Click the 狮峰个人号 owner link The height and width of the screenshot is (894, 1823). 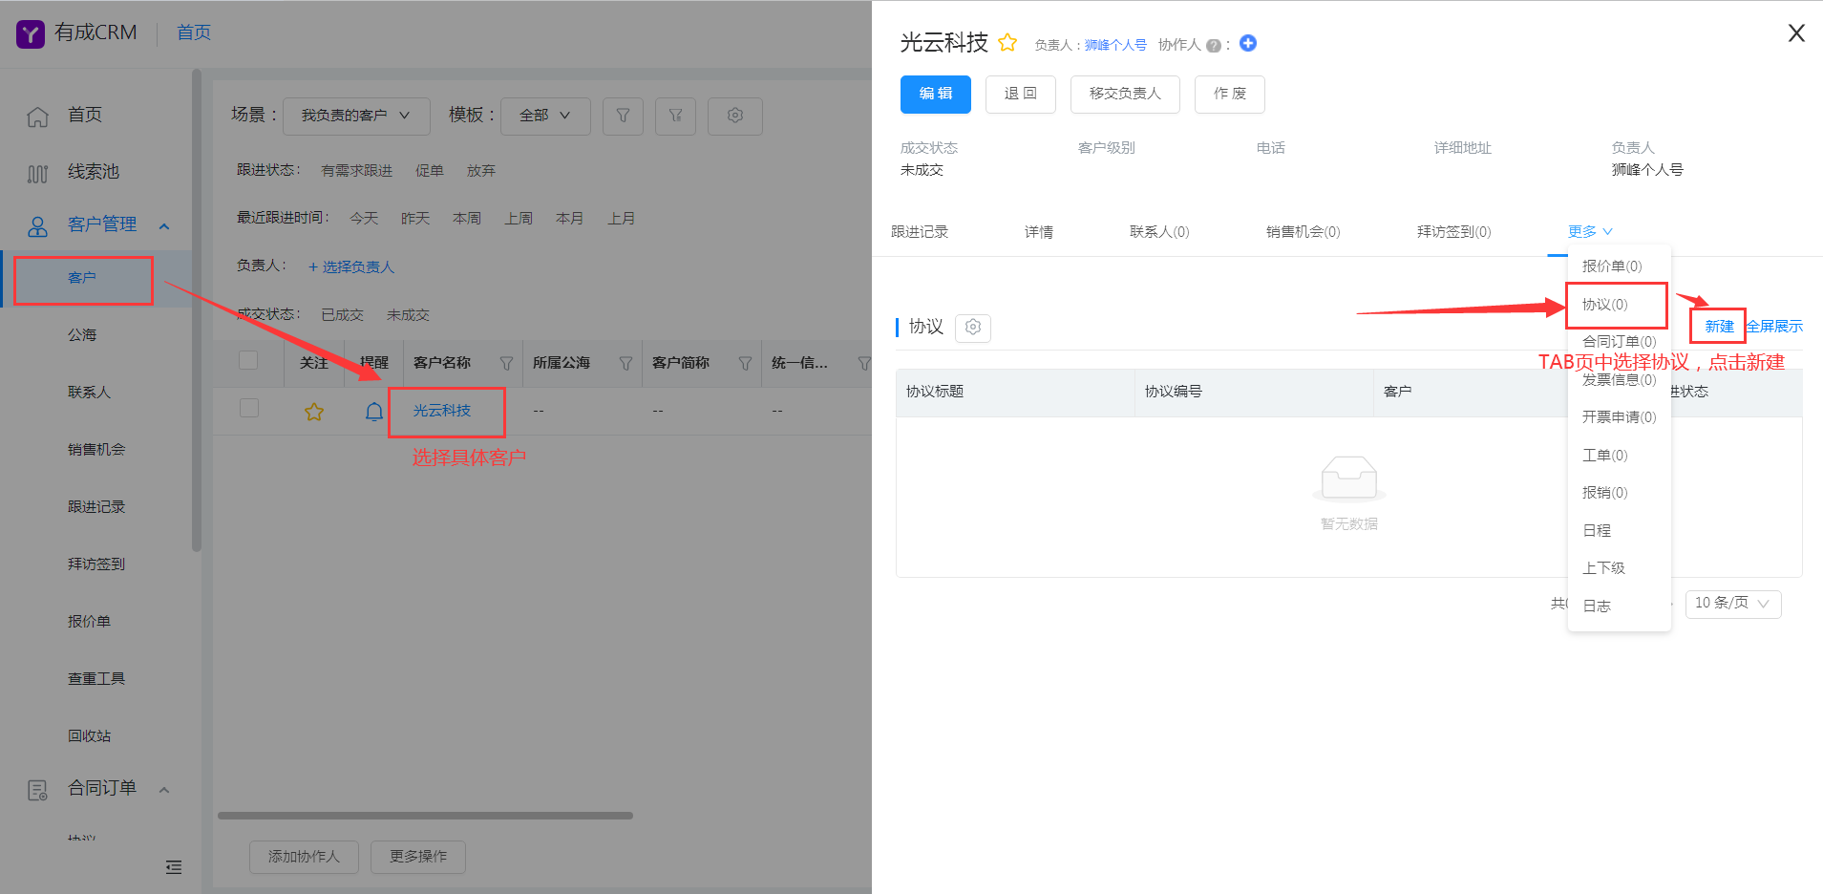click(x=1115, y=45)
